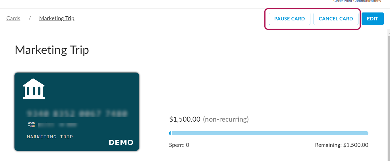Click the Marketing Trip page heading
The height and width of the screenshot is (161, 390).
52,50
